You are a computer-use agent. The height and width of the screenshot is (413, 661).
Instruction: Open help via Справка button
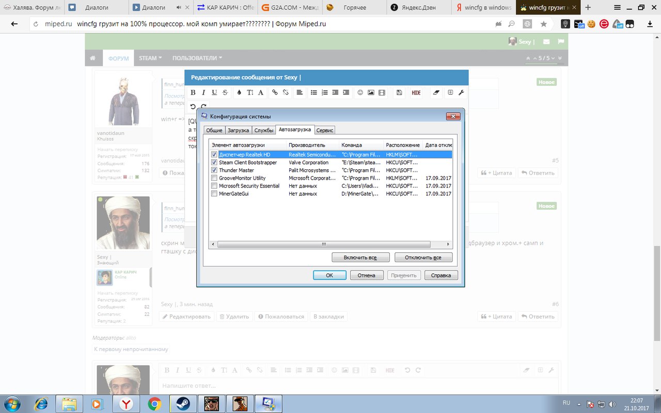441,275
